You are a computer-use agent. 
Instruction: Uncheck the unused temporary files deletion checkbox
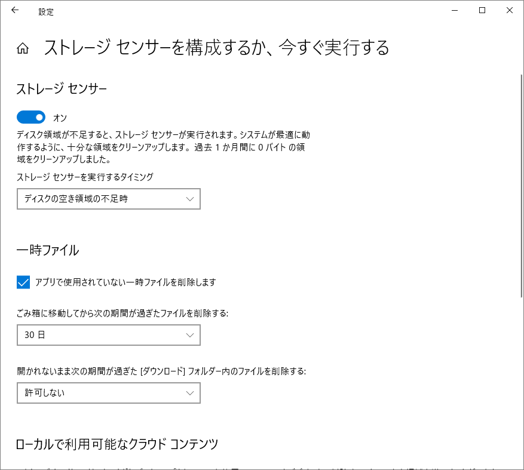pyautogui.click(x=23, y=282)
